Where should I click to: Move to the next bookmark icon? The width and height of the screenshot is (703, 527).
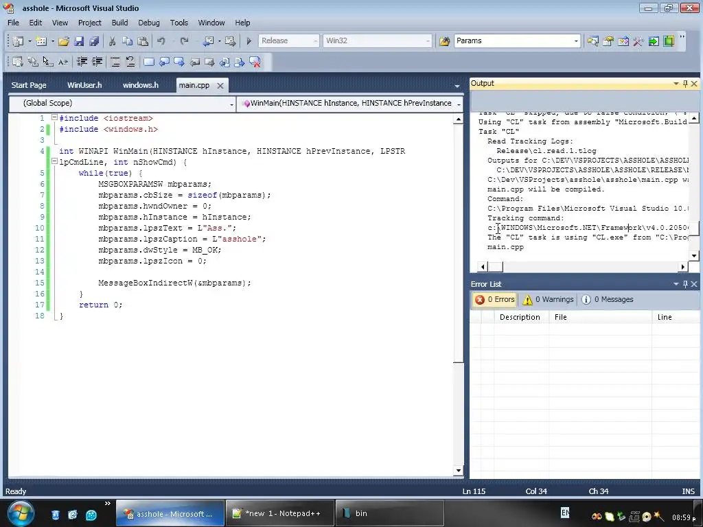[x=179, y=62]
